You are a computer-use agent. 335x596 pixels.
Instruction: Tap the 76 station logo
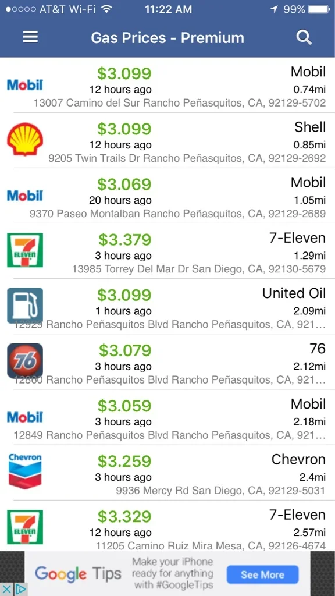tap(25, 361)
